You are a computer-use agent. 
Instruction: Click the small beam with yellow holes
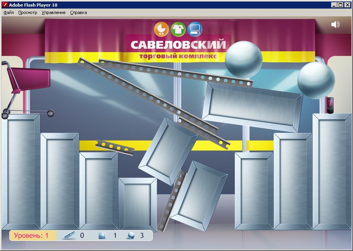pyautogui.click(x=114, y=147)
